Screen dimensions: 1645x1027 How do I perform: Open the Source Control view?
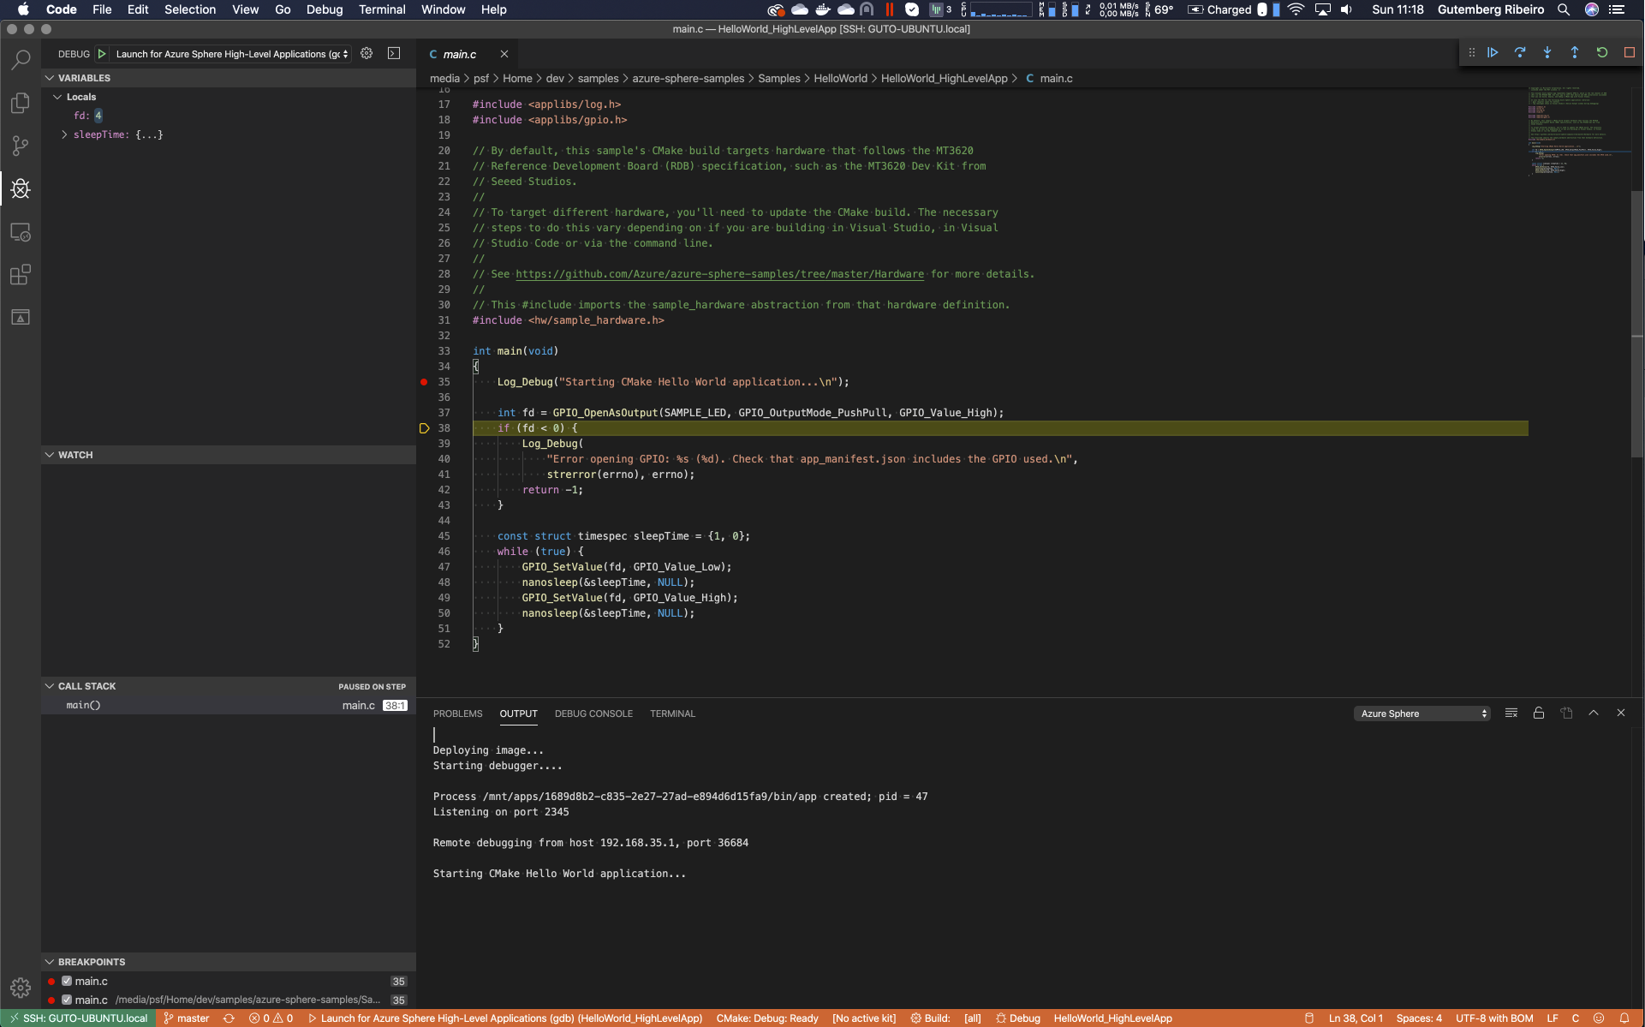coord(20,146)
